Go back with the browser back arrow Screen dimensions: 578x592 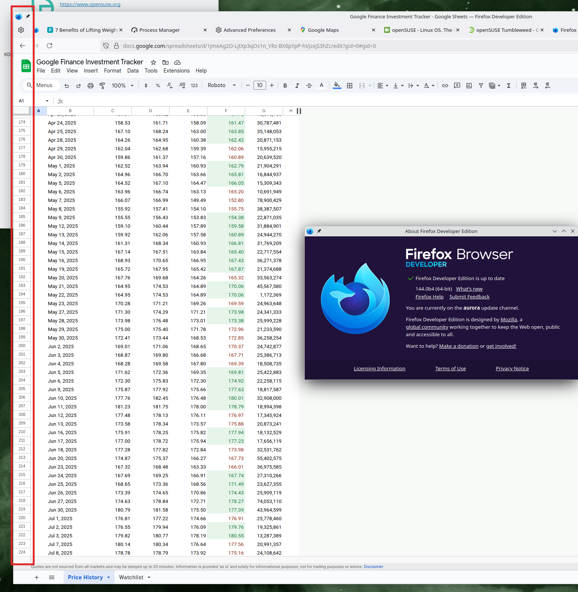click(22, 46)
